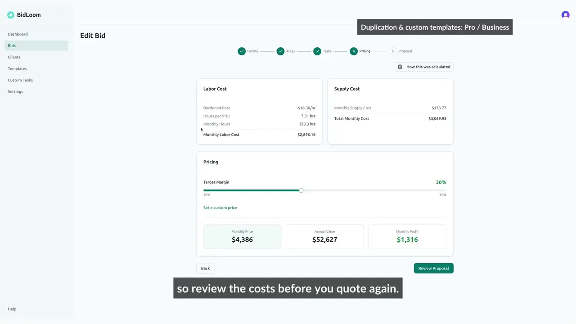The width and height of the screenshot is (576, 324).
Task: Go Back to the previous step
Action: [205, 268]
